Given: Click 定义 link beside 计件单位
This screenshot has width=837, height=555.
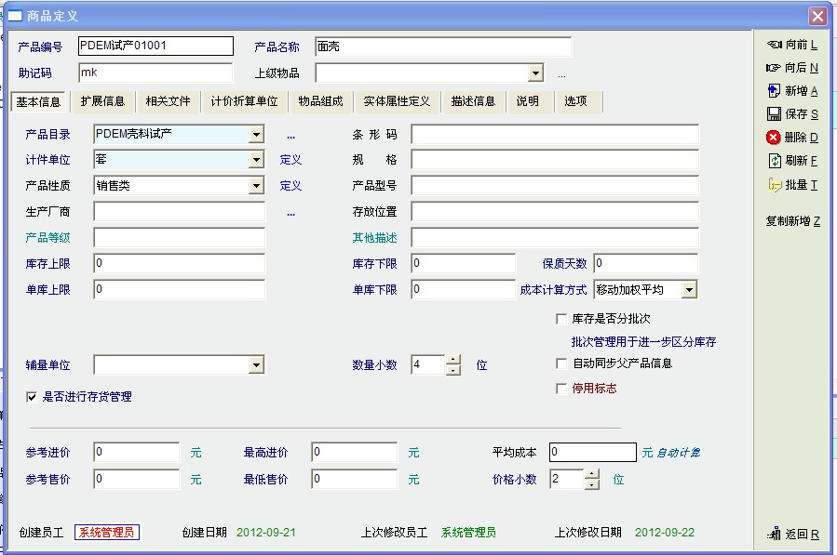Looking at the screenshot, I should [x=291, y=160].
